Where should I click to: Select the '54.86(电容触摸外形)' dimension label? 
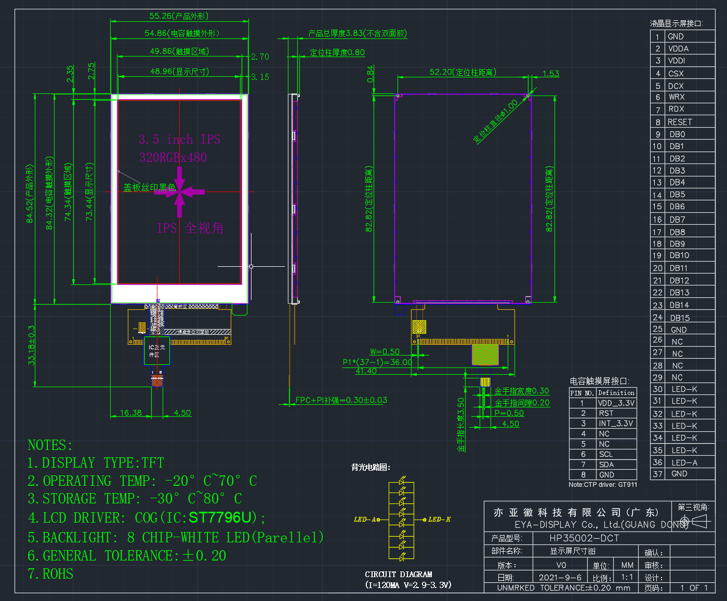coord(182,33)
